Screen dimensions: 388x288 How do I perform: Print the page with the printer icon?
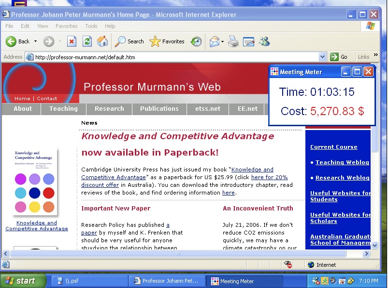233,41
